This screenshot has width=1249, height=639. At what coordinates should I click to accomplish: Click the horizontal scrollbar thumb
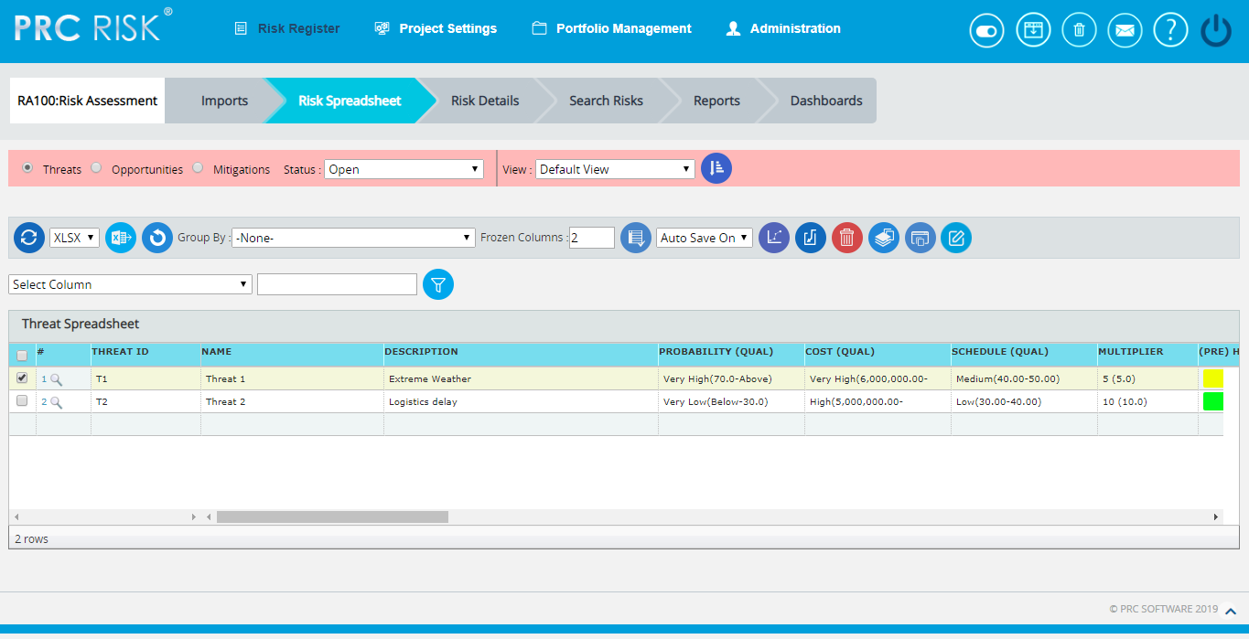pyautogui.click(x=332, y=517)
